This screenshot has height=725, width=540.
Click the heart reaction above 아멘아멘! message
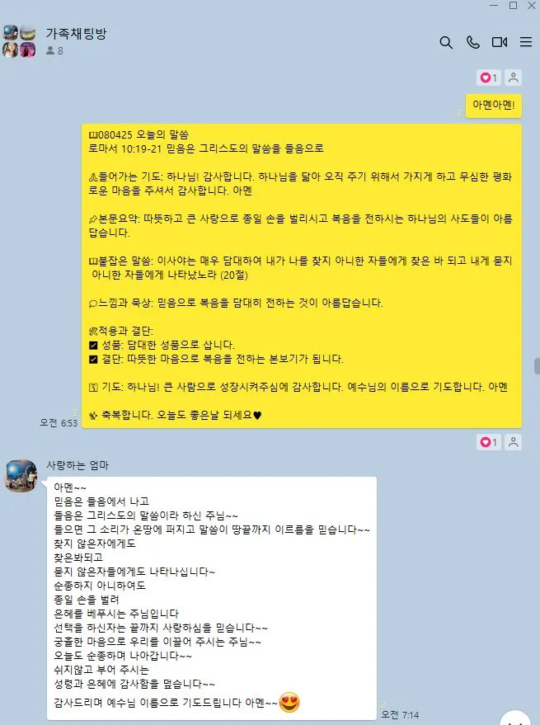(489, 78)
